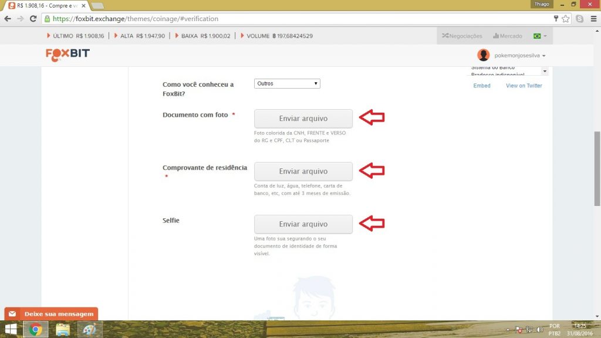
Task: Reload the page in Chrome
Action: pyautogui.click(x=32, y=19)
